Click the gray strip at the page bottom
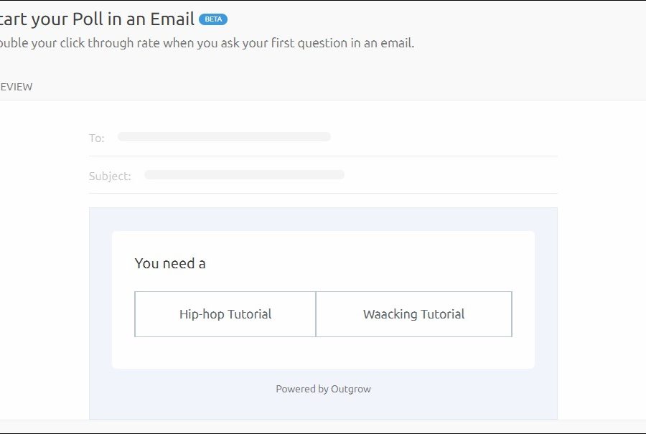The image size is (646, 434). (323, 426)
